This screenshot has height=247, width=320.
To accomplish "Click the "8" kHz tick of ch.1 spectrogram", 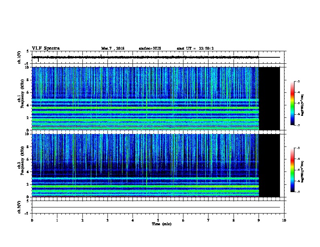I will point(28,80).
